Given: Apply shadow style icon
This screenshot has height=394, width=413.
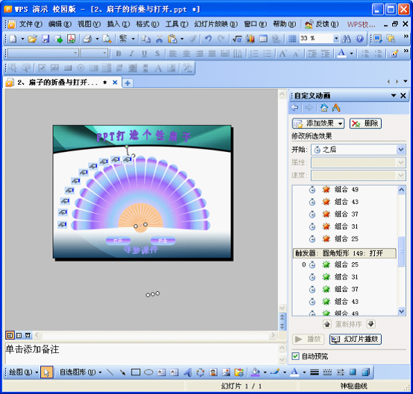Looking at the screenshot, I should pyautogui.click(x=353, y=372).
